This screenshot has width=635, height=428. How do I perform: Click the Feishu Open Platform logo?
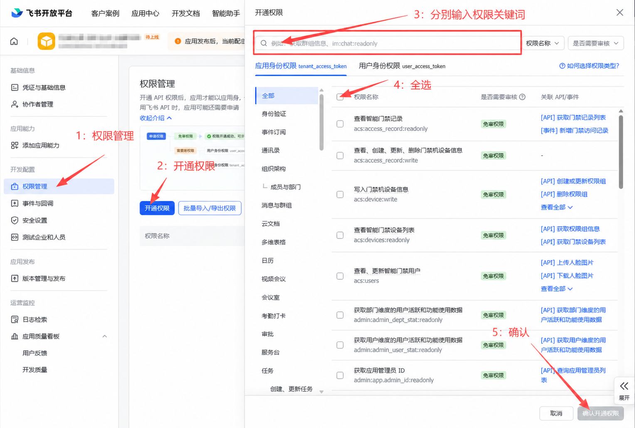42,13
